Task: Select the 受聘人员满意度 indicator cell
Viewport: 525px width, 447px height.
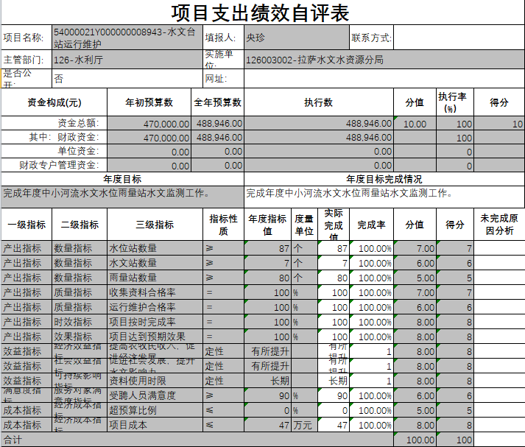Action: [x=155, y=395]
